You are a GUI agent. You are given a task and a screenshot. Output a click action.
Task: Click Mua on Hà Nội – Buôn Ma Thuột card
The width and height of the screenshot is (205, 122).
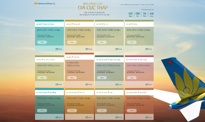[x=42, y=42]
